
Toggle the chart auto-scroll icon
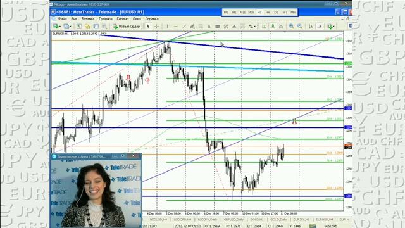(x=311, y=27)
